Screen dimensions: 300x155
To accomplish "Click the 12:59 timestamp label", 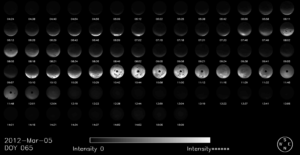I will click(159, 103).
